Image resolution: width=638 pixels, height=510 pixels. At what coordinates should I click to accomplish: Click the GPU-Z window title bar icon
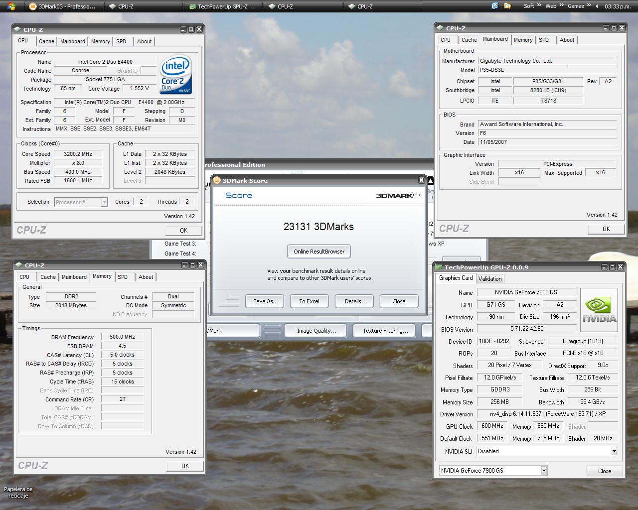coord(439,267)
